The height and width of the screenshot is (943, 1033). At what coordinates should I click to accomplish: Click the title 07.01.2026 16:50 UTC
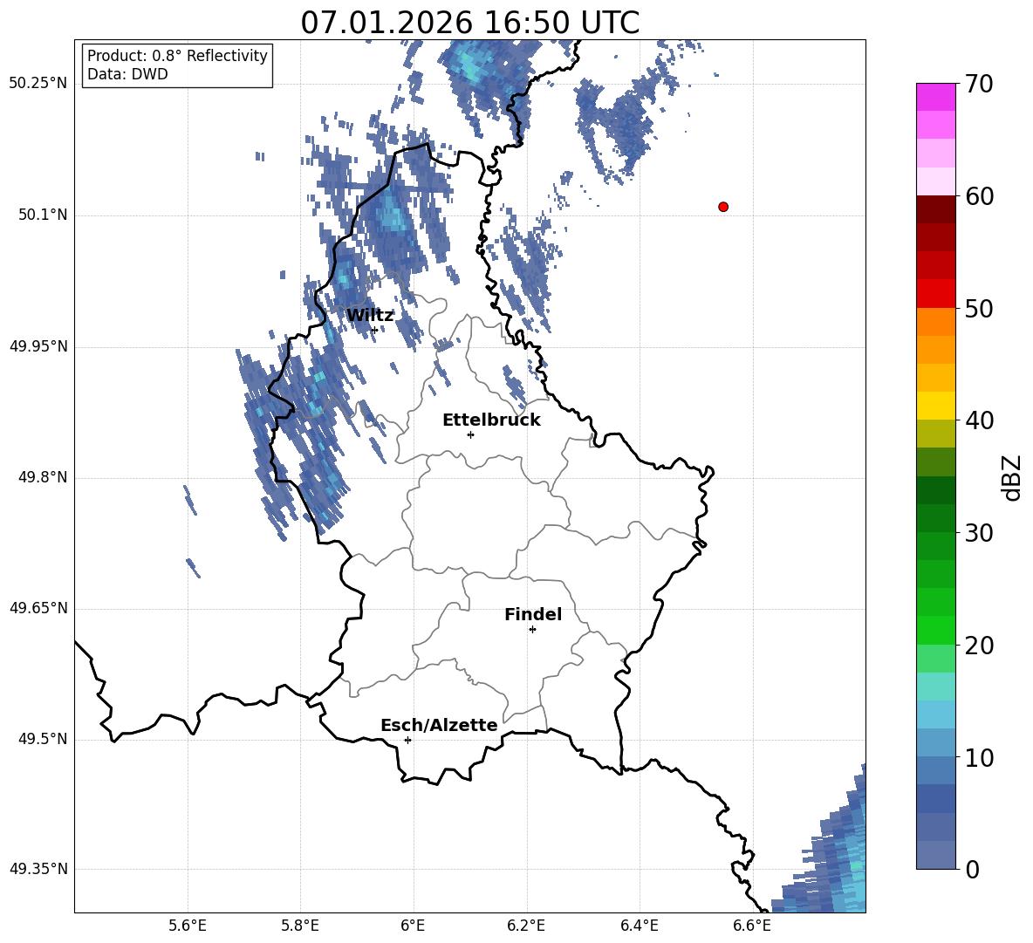pos(469,23)
